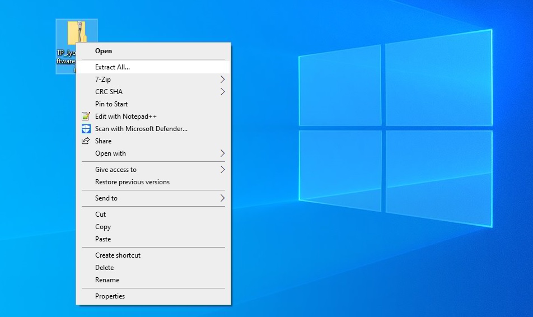The image size is (533, 317).
Task: Click the zipped folder icon on the desktop
Action: click(76, 32)
